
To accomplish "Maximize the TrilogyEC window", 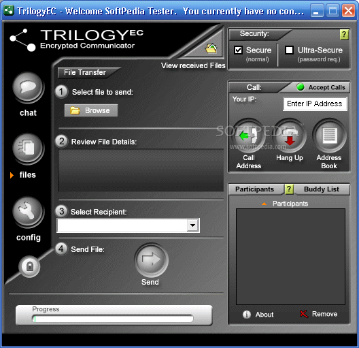I will [332, 10].
